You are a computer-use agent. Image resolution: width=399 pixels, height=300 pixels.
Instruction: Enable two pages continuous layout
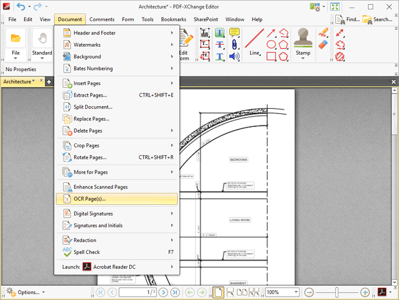pyautogui.click(x=254, y=293)
